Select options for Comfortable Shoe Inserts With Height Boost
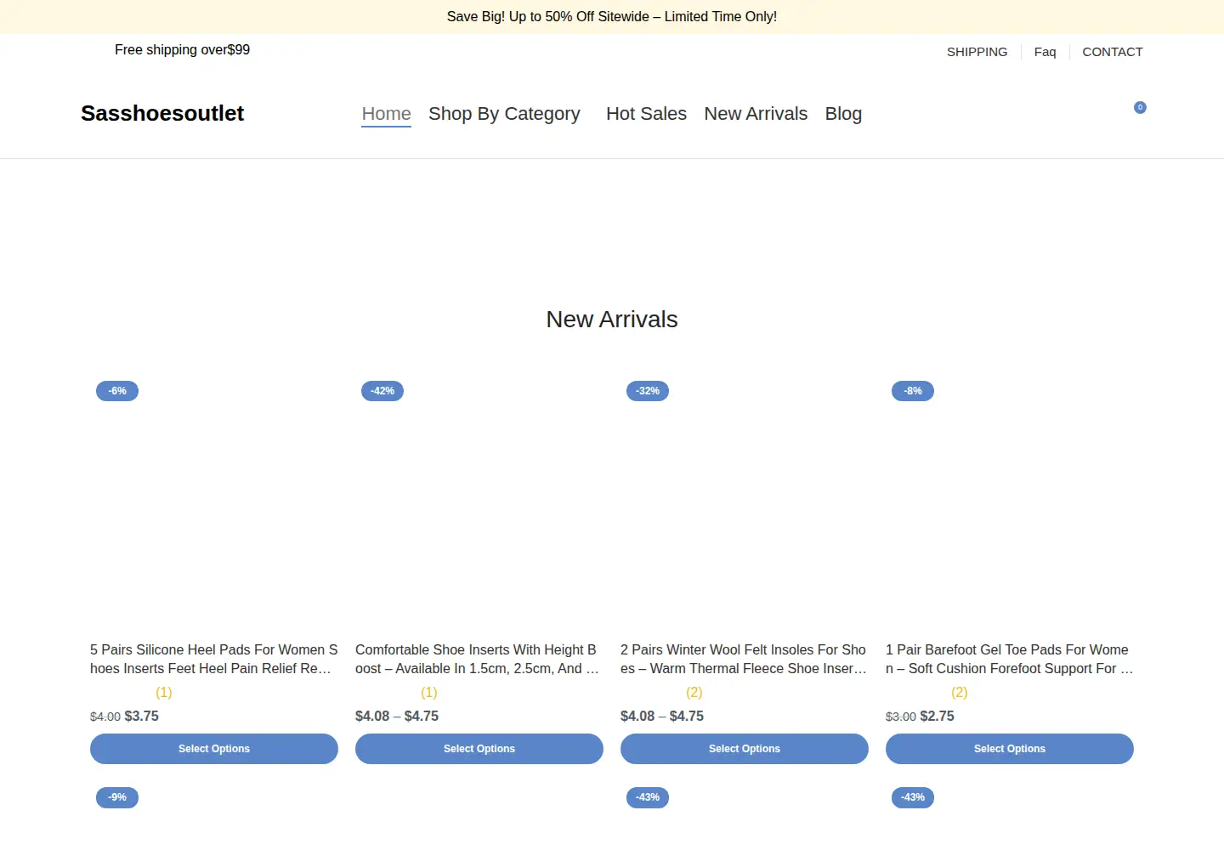The width and height of the screenshot is (1224, 850). click(x=479, y=749)
